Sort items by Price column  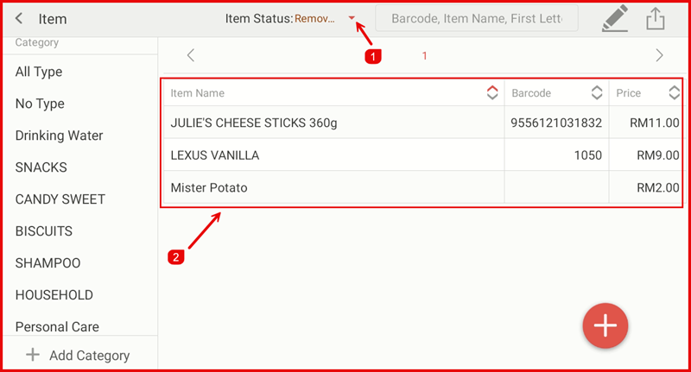coord(674,93)
